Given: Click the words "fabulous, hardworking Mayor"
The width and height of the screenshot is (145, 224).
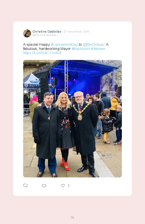Looking at the screenshot, I should tap(47, 49).
